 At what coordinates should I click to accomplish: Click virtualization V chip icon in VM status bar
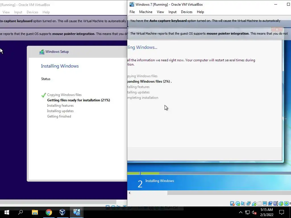click(x=275, y=204)
